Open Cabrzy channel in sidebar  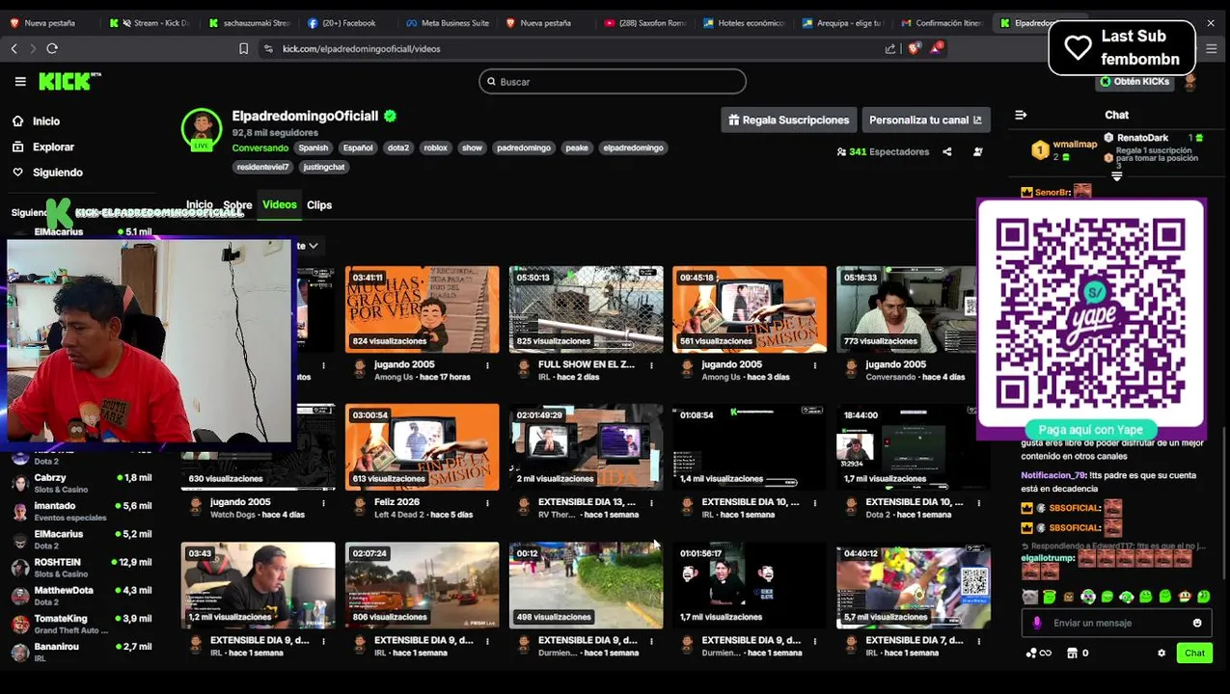(x=82, y=483)
